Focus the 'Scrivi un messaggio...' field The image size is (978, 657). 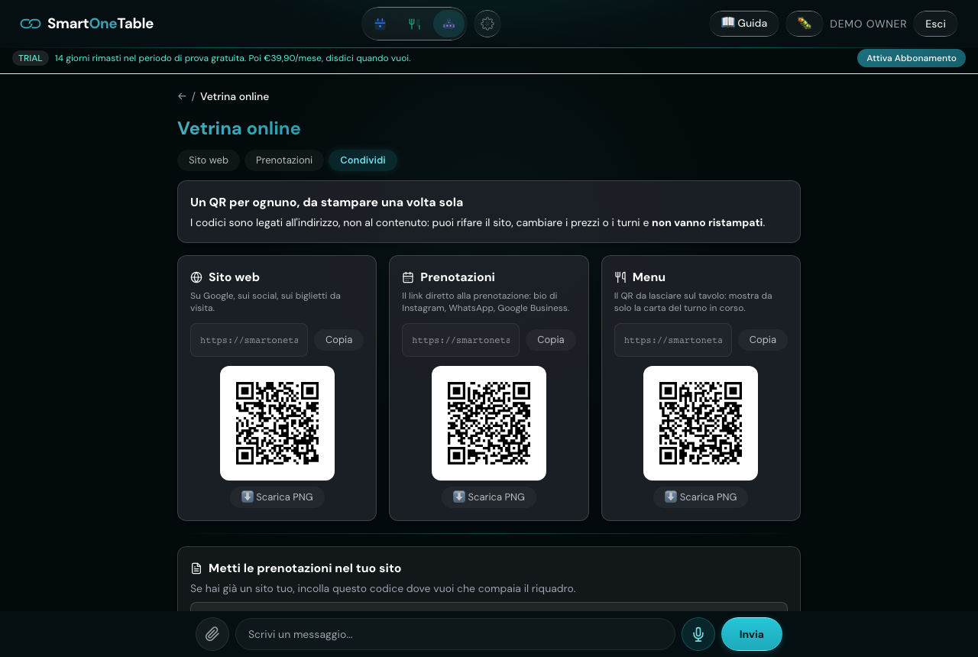click(x=455, y=634)
